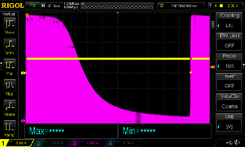Click the CH1 side label tab

tap(213, 24)
